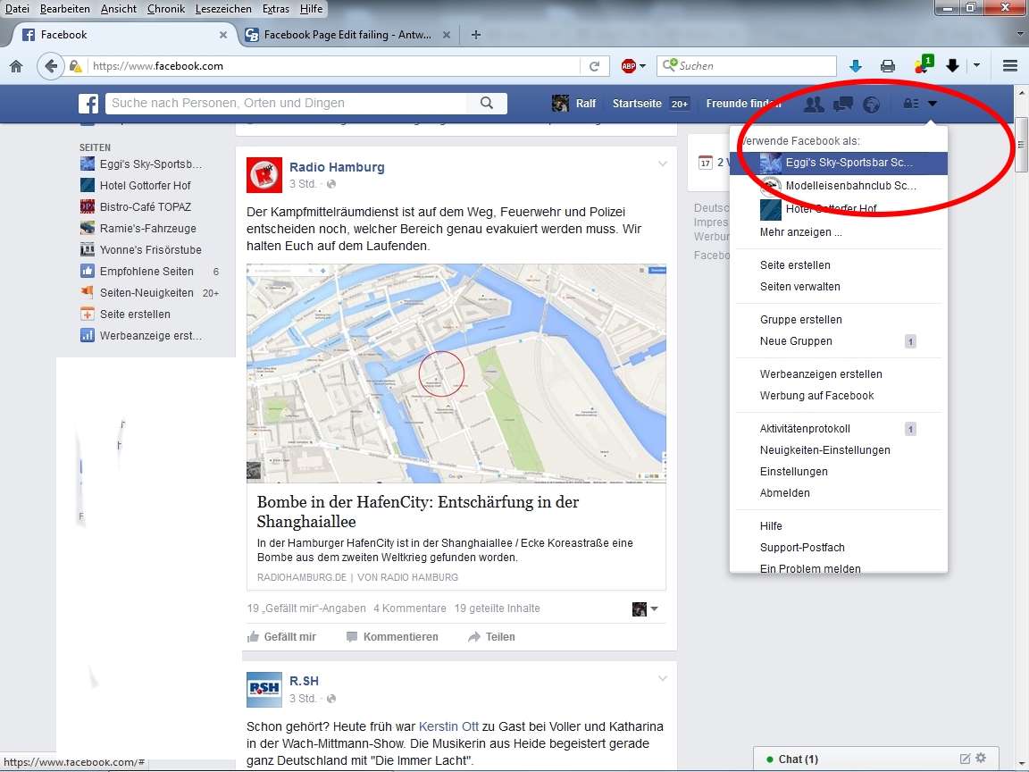Select Seiten verwalten in dropdown menu
The height and width of the screenshot is (772, 1029).
[799, 286]
